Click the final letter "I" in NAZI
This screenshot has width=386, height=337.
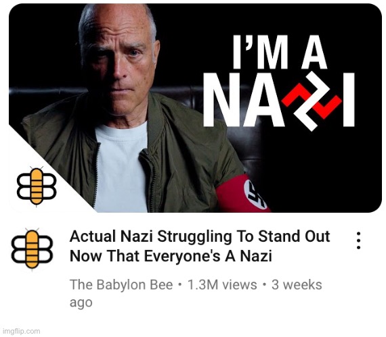click(349, 100)
